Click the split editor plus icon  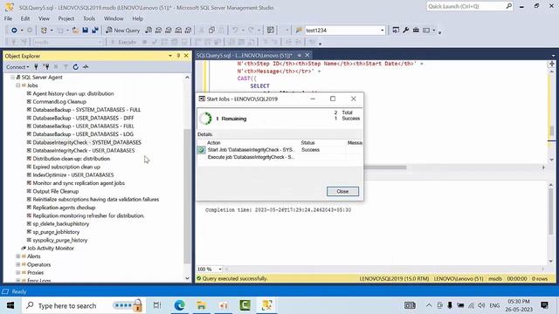[x=551, y=64]
